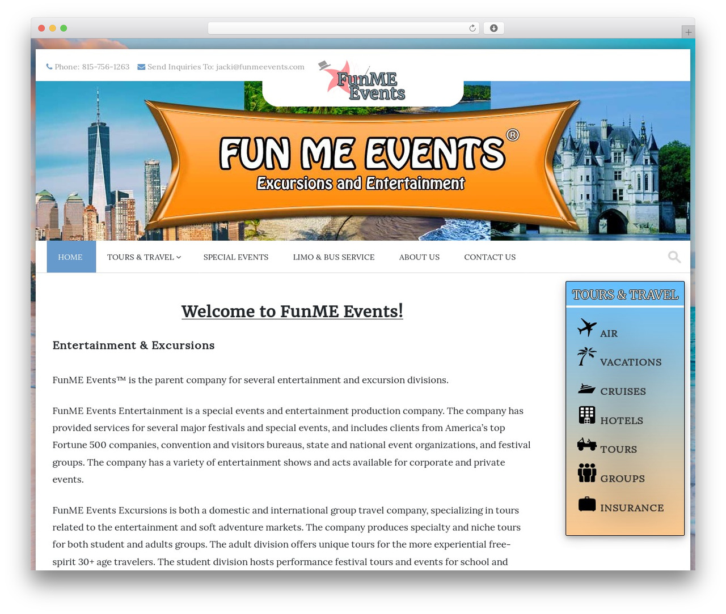This screenshot has width=726, height=614.
Task: Navigate to About Us
Action: click(x=419, y=257)
